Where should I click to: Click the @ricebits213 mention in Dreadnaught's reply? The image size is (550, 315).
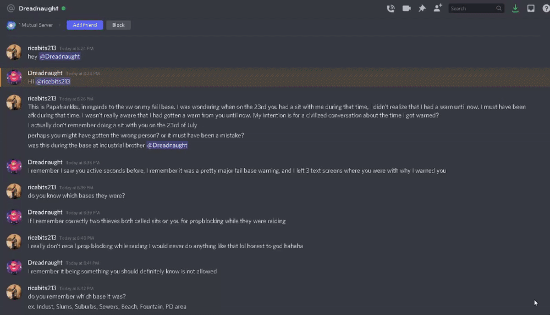coord(53,82)
